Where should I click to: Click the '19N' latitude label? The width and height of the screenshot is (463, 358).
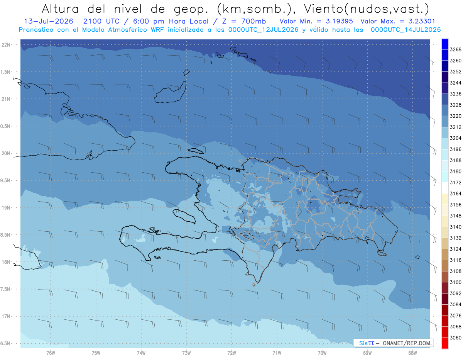pyautogui.click(x=6, y=208)
